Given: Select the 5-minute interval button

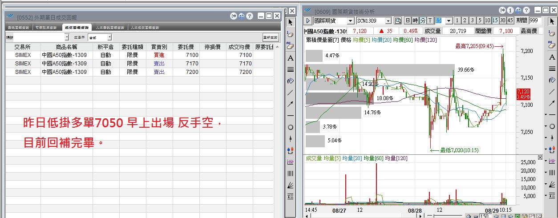Looking at the screenshot, I should [x=480, y=20].
